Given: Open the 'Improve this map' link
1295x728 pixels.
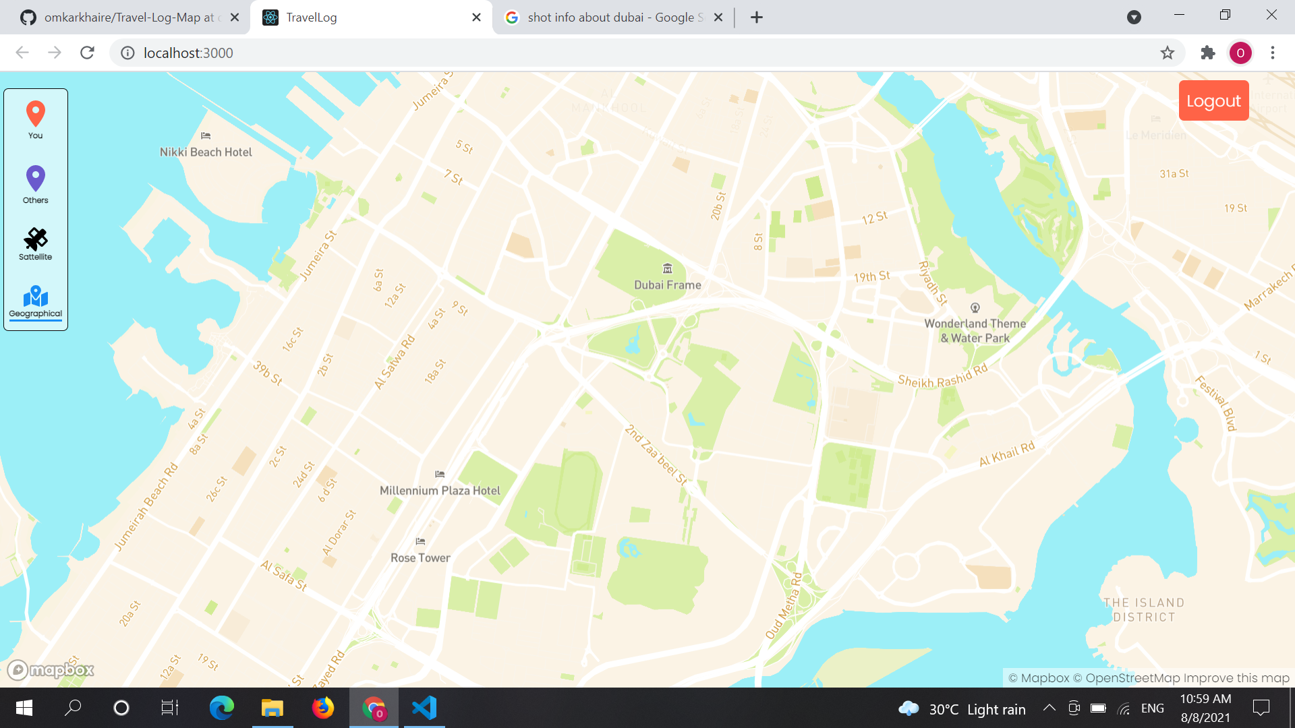Looking at the screenshot, I should point(1236,678).
